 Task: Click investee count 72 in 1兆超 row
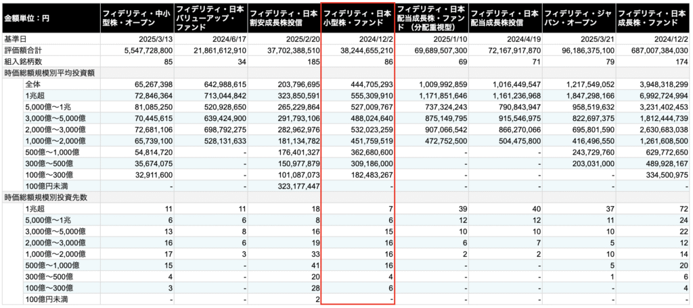pos(684,209)
